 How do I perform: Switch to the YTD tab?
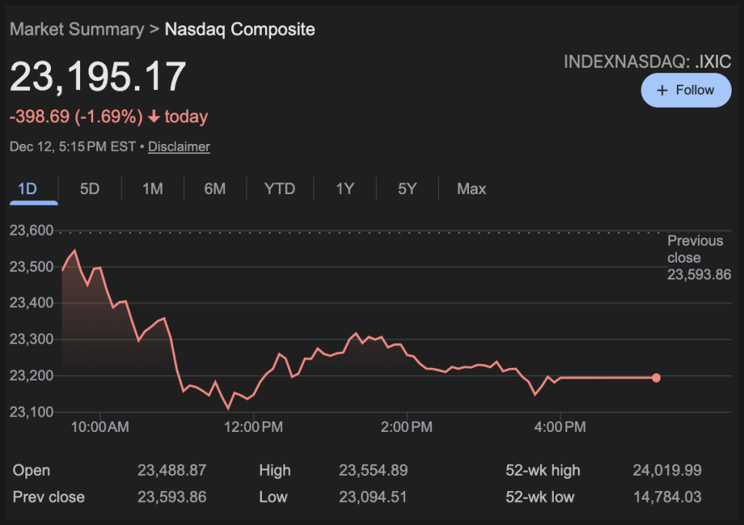click(x=280, y=189)
